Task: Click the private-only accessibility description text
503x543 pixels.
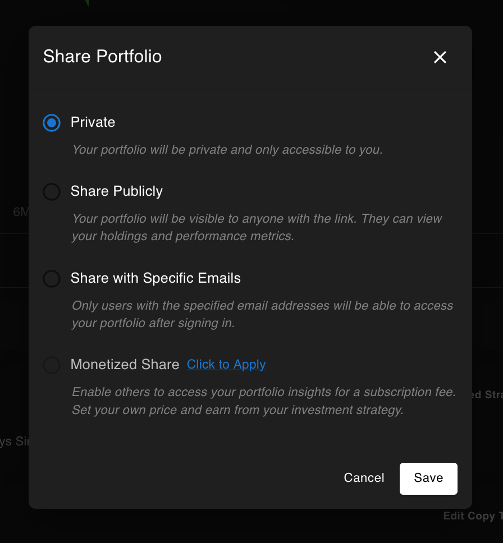Action: click(x=227, y=150)
